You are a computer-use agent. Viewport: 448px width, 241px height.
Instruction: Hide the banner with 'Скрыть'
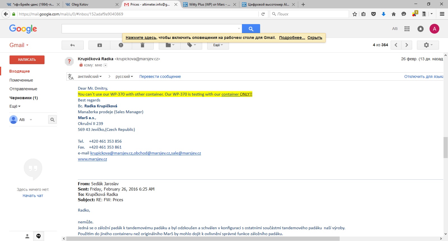click(315, 38)
